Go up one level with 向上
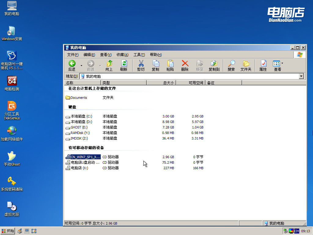Viewport: 313px width, 235px height. [x=109, y=65]
